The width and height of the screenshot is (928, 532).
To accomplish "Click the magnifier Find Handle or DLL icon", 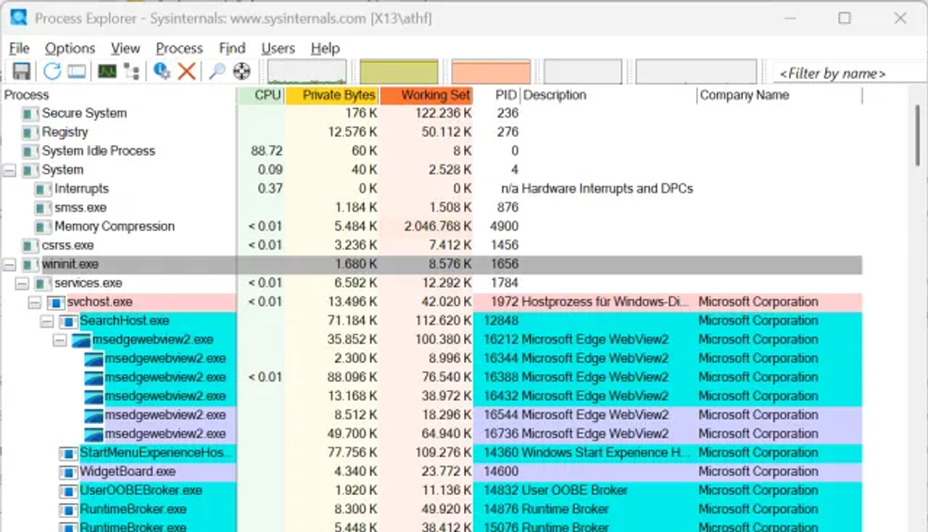I will click(217, 71).
